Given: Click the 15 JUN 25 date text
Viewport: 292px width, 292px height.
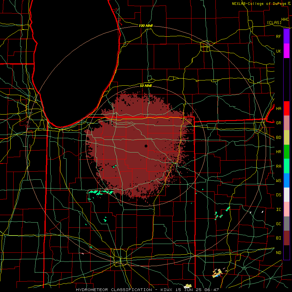Looking at the screenshot, I should (x=189, y=290).
